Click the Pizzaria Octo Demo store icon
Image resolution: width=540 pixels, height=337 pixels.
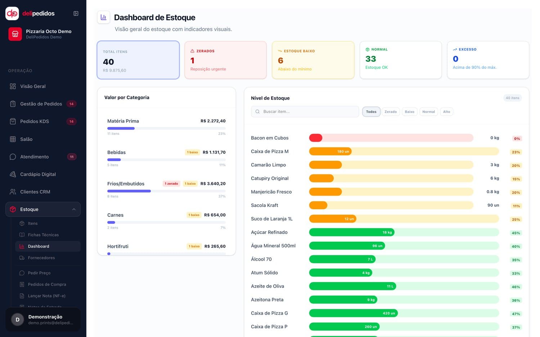[15, 34]
